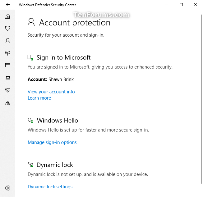This screenshot has height=197, width=203.
Task: Click the Windows Hello smiley status icon
Action: pyautogui.click(x=30, y=120)
